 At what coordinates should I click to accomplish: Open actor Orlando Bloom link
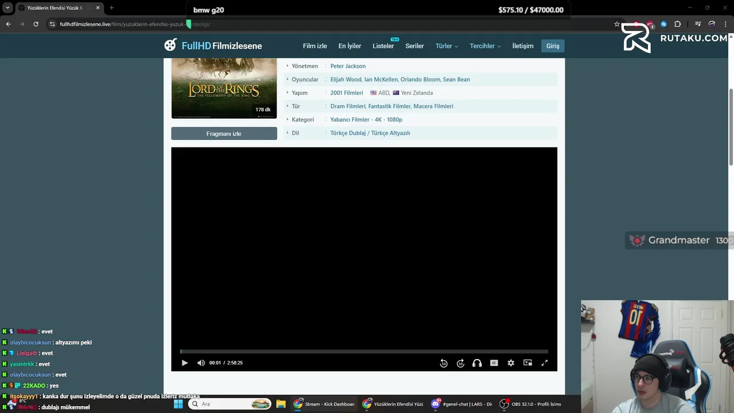pyautogui.click(x=420, y=79)
